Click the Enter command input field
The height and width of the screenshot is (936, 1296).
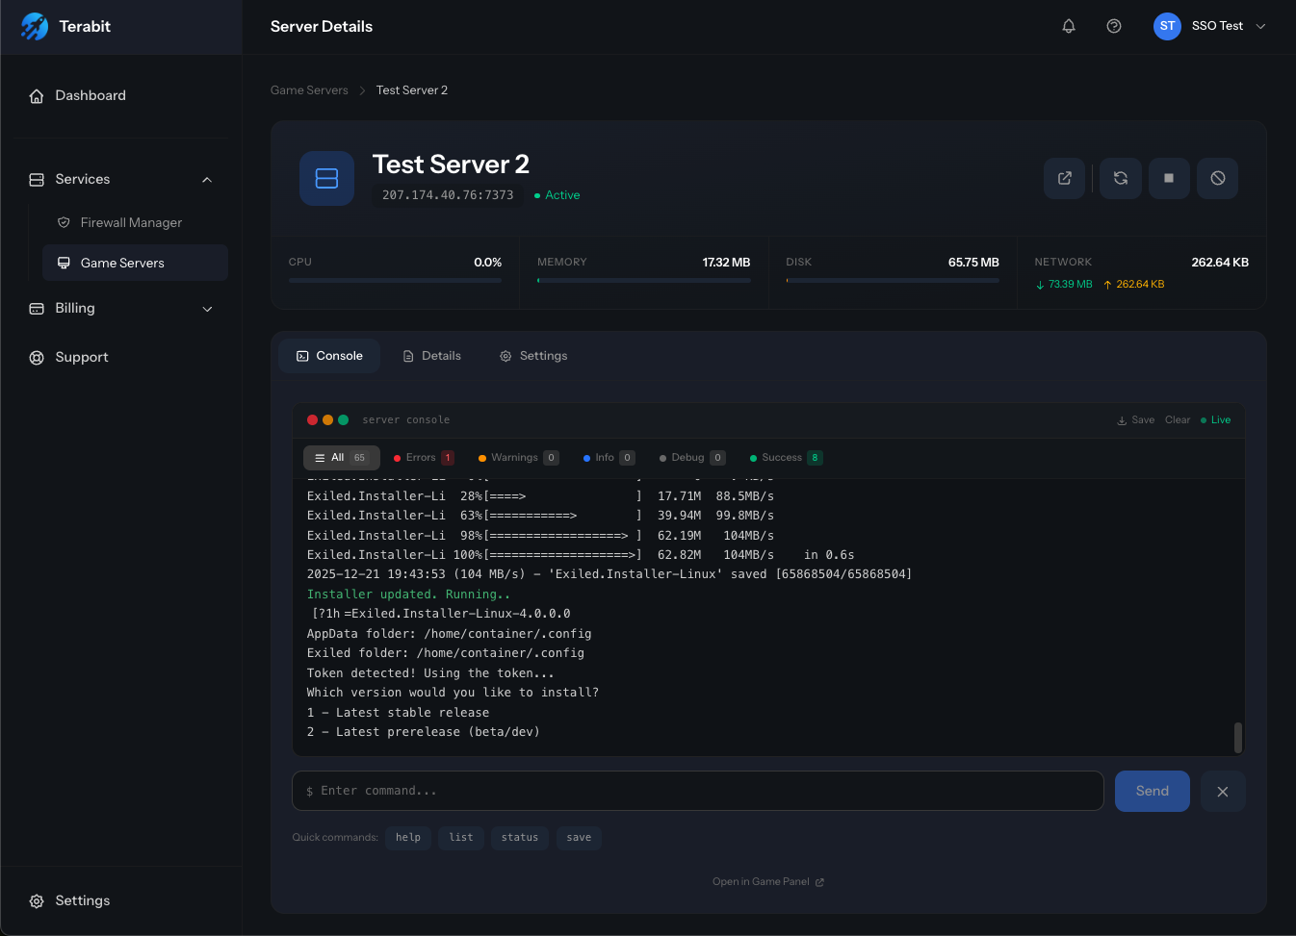(x=697, y=791)
